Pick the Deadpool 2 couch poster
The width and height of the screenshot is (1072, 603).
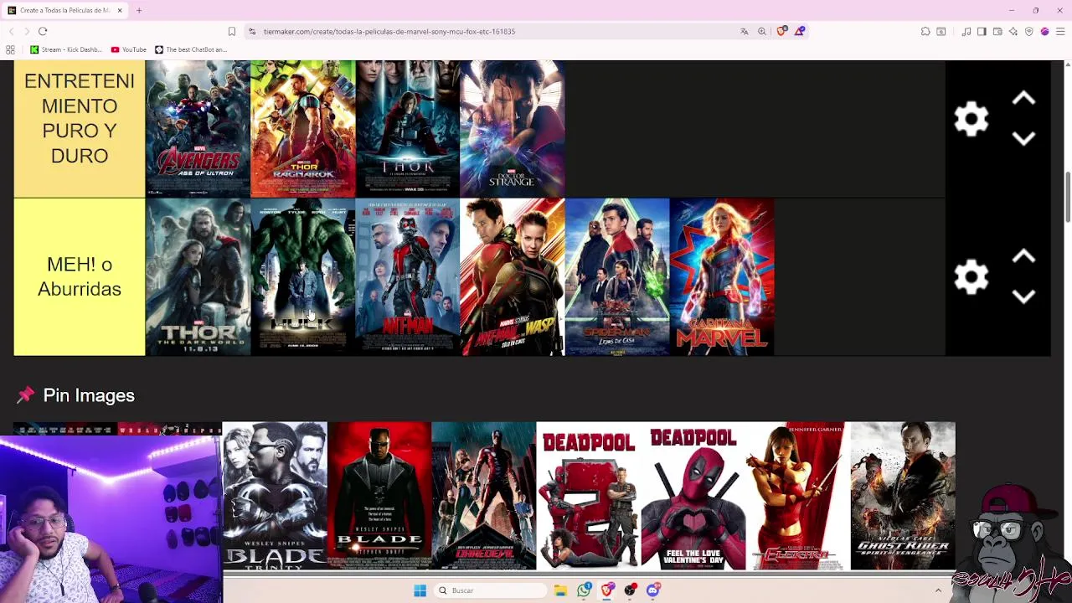(x=589, y=496)
